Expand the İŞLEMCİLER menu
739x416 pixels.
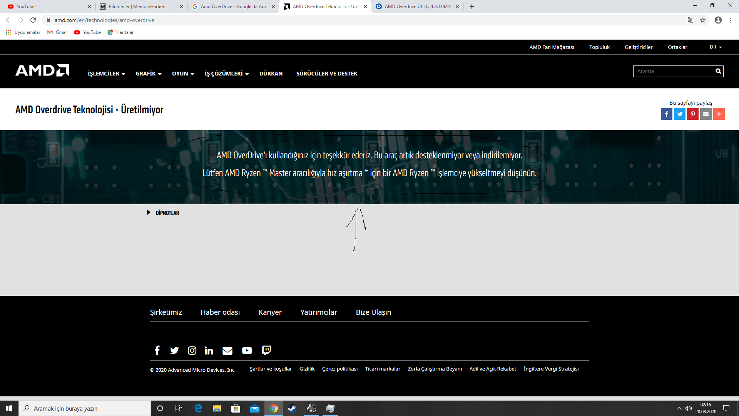pos(107,74)
